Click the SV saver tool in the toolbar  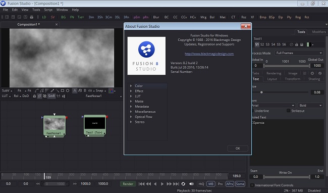(x=52, y=17)
